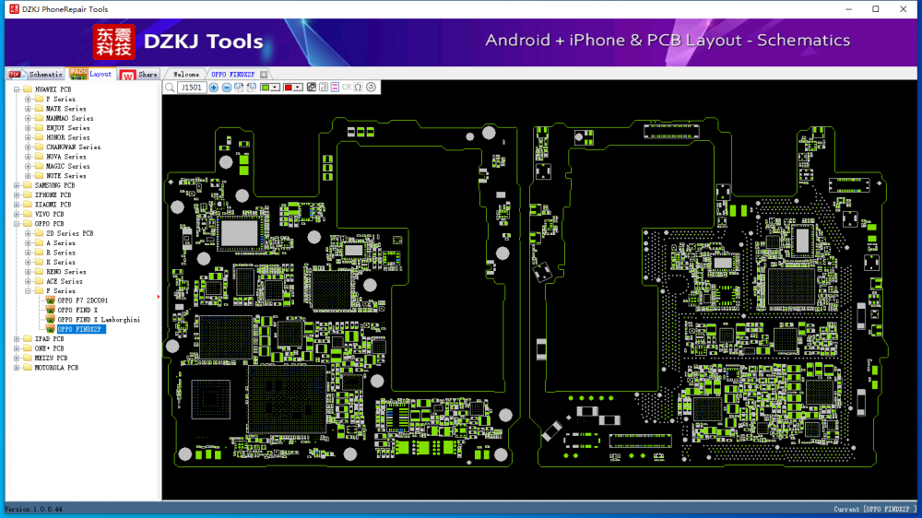Viewport: 922px width, 518px height.
Task: Select the 2D Series PCB folder
Action: [x=69, y=233]
